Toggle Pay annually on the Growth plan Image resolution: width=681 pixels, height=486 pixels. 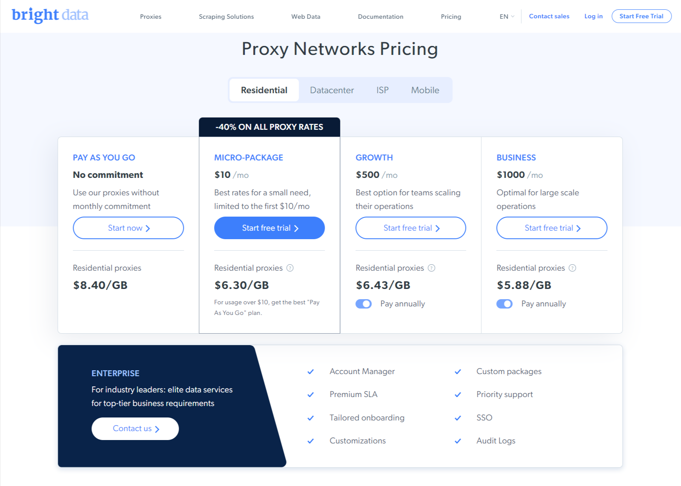click(363, 304)
